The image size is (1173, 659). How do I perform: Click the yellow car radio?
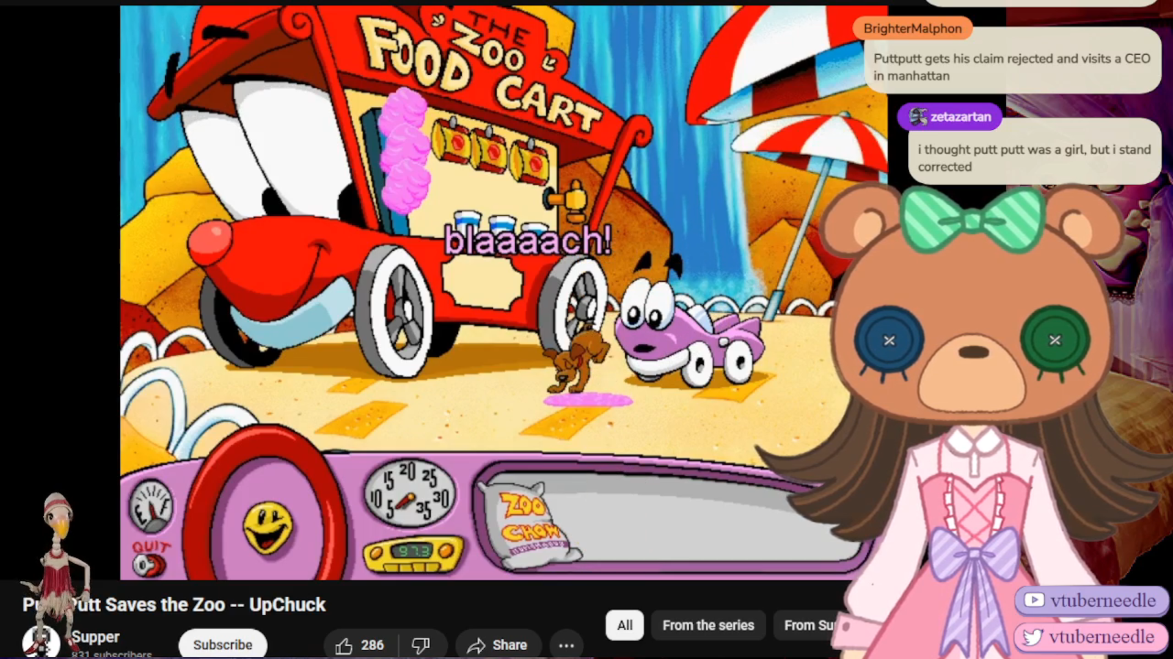(414, 552)
